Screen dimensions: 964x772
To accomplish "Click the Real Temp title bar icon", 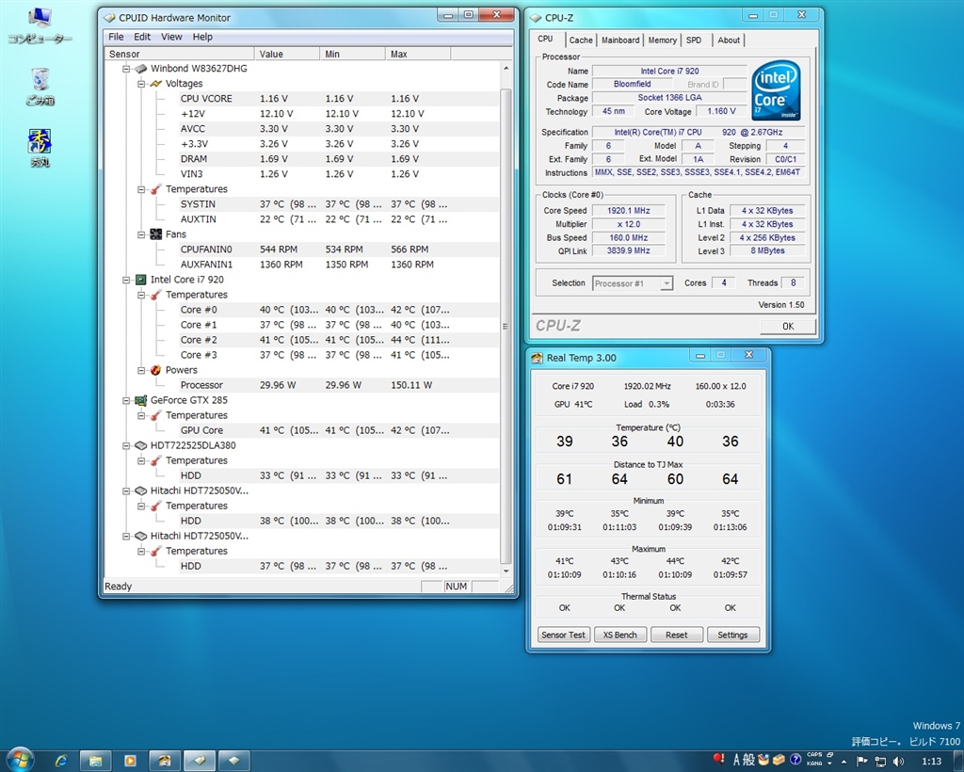I will point(537,358).
